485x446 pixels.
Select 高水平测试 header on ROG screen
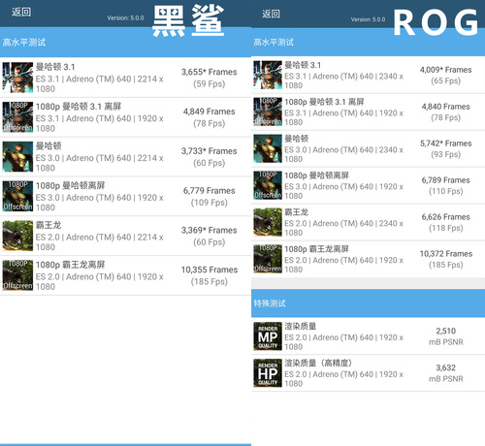pos(274,42)
